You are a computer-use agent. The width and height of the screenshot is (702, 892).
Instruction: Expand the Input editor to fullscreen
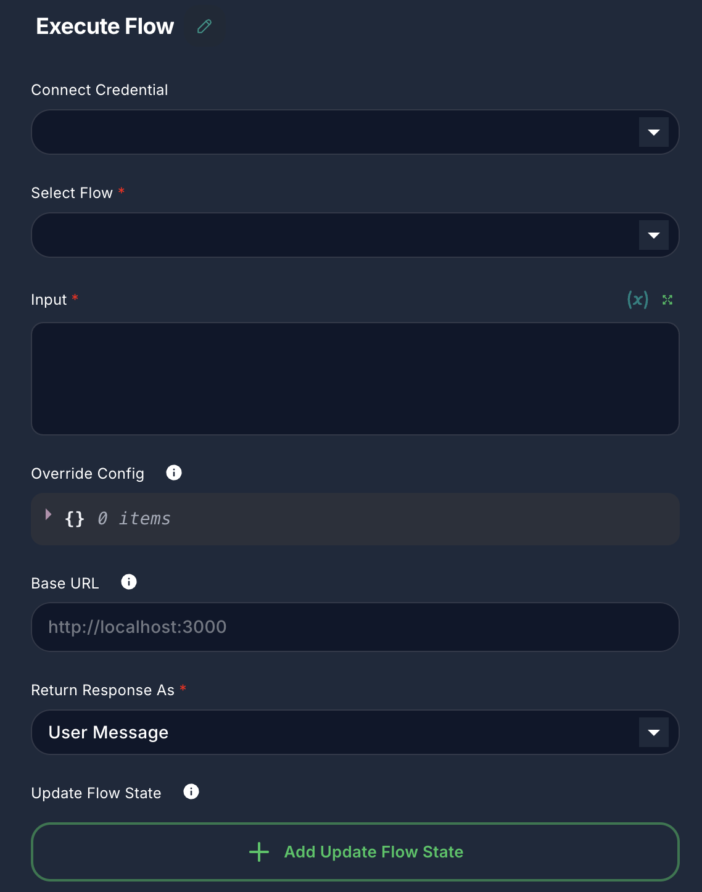667,300
